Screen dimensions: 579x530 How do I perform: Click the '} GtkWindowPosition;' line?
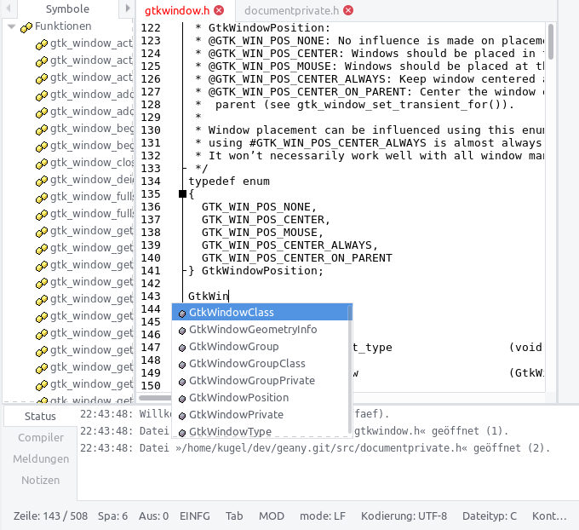tap(255, 271)
